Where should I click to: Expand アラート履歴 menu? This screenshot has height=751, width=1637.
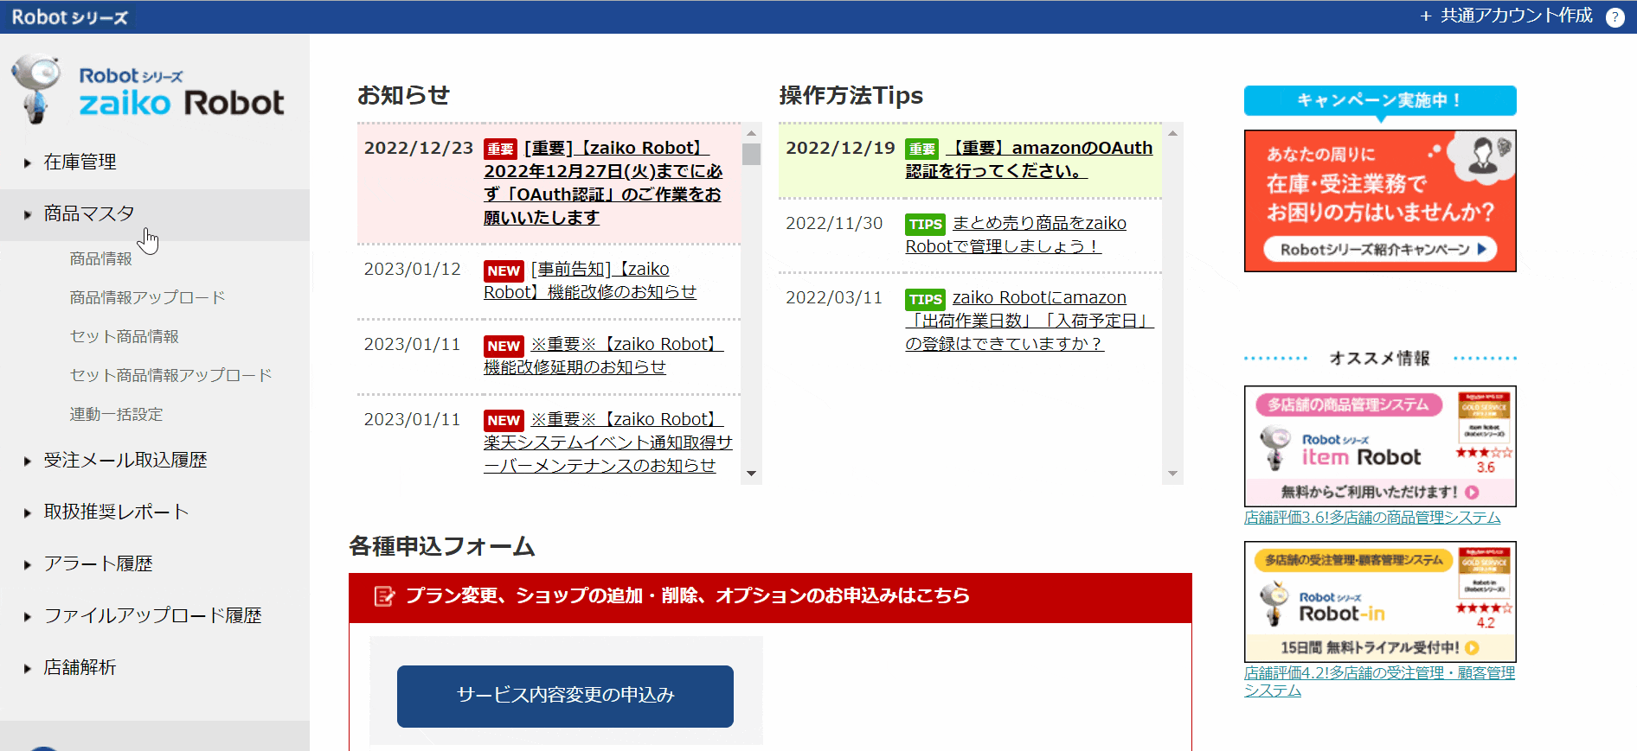coord(155,563)
